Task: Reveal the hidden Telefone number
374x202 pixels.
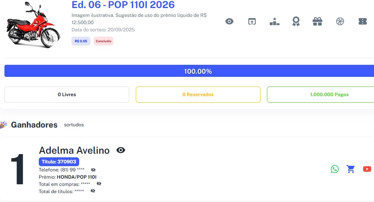Action: [x=93, y=170]
